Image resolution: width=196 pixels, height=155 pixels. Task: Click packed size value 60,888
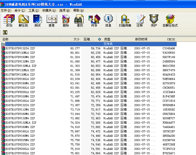[96, 70]
